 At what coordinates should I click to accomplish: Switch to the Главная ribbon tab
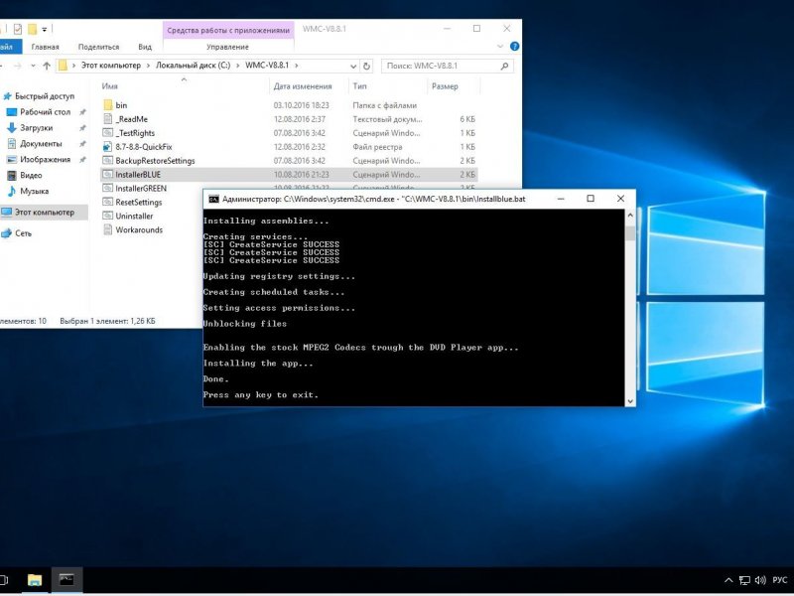tap(45, 47)
